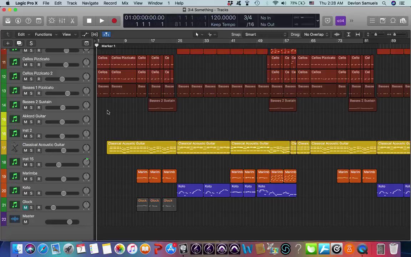Unmute the Glock track

pyautogui.click(x=25, y=207)
